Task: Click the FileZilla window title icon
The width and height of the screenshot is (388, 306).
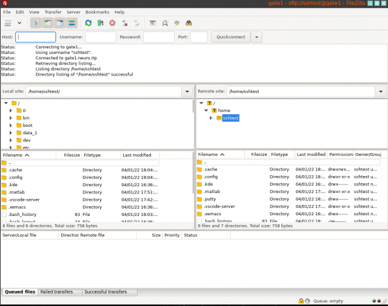Action: point(5,3)
